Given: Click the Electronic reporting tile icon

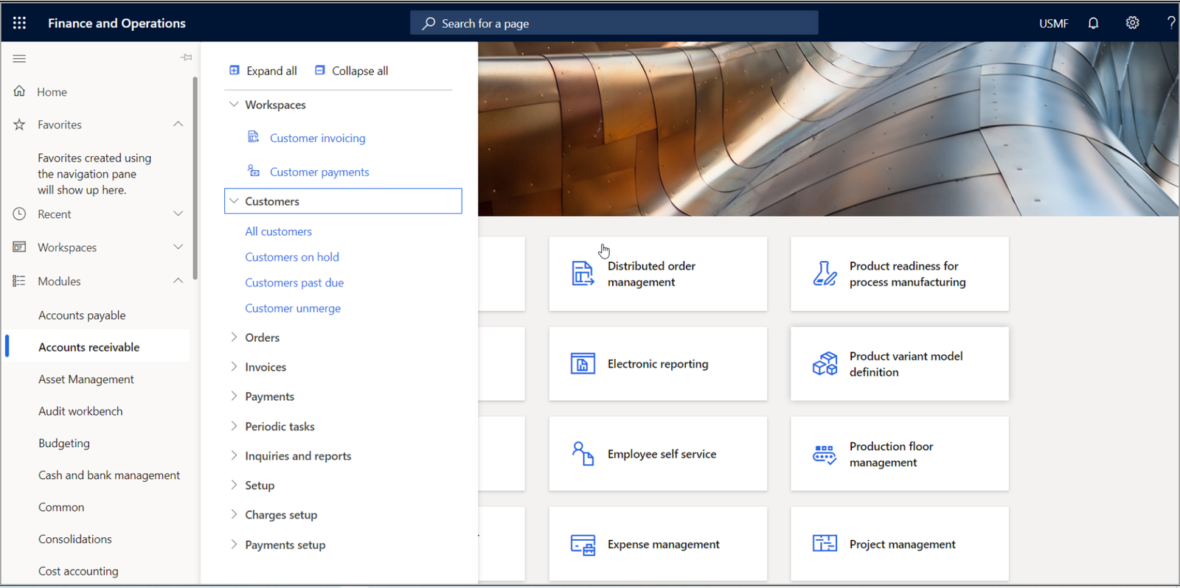Looking at the screenshot, I should point(583,363).
